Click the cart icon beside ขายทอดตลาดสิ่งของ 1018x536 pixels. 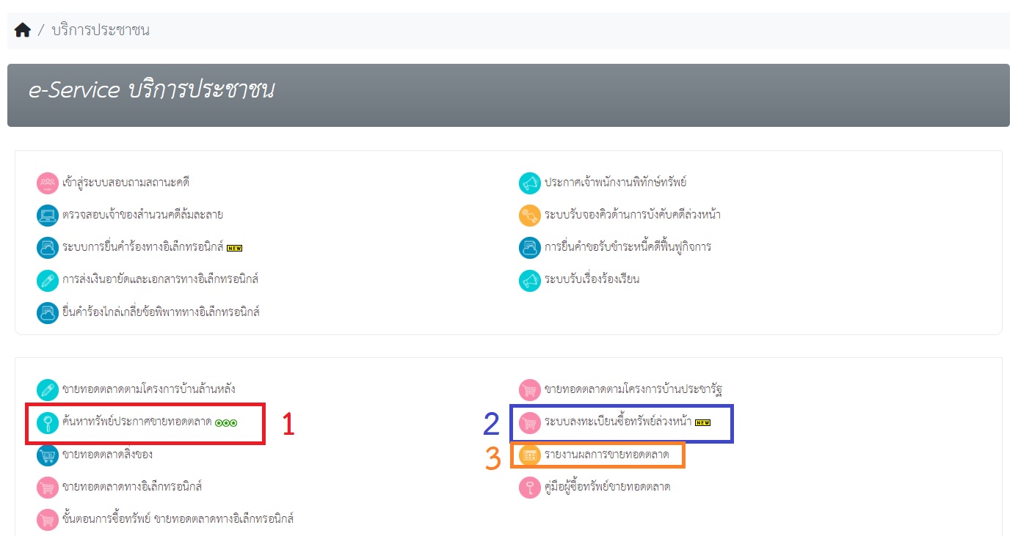pyautogui.click(x=48, y=455)
